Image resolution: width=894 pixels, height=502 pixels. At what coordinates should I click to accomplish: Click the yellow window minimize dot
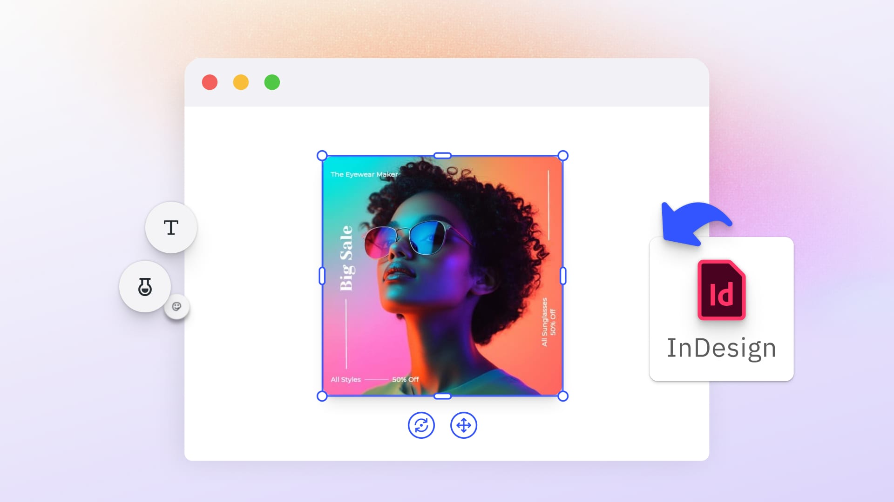[241, 82]
